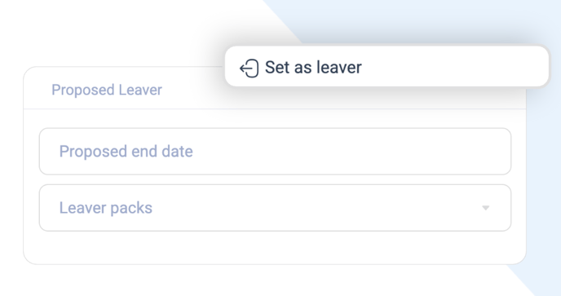The image size is (561, 296).
Task: Click the Proposed end date placeholder text
Action: click(x=126, y=152)
